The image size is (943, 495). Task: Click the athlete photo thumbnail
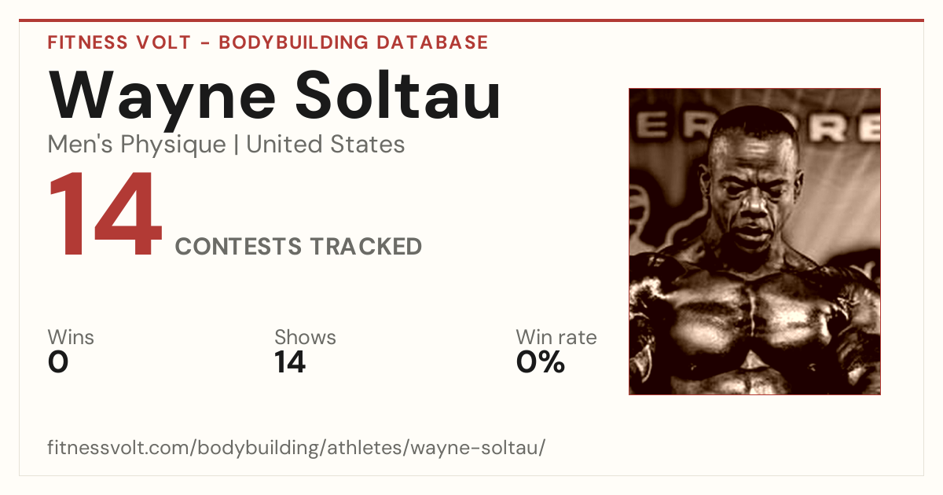[x=754, y=241]
